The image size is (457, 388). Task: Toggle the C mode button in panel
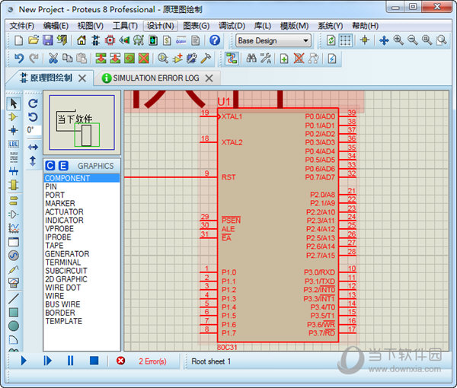pos(50,166)
